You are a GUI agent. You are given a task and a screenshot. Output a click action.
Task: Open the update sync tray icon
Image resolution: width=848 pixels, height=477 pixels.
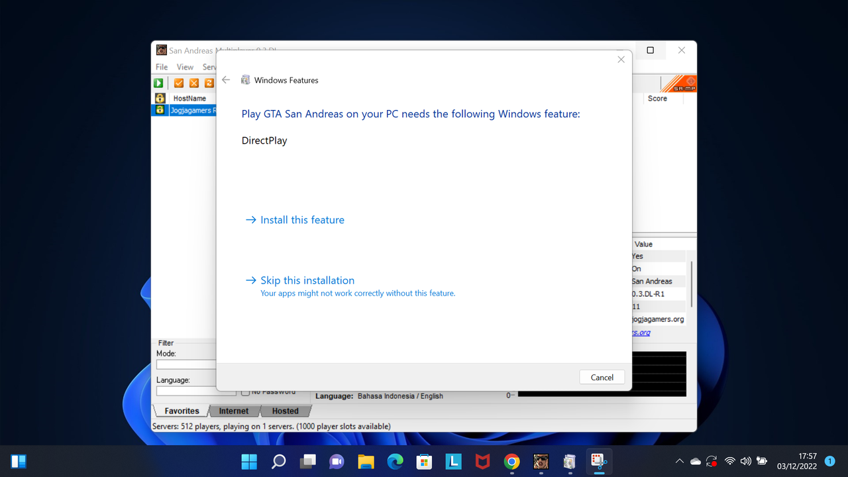712,461
